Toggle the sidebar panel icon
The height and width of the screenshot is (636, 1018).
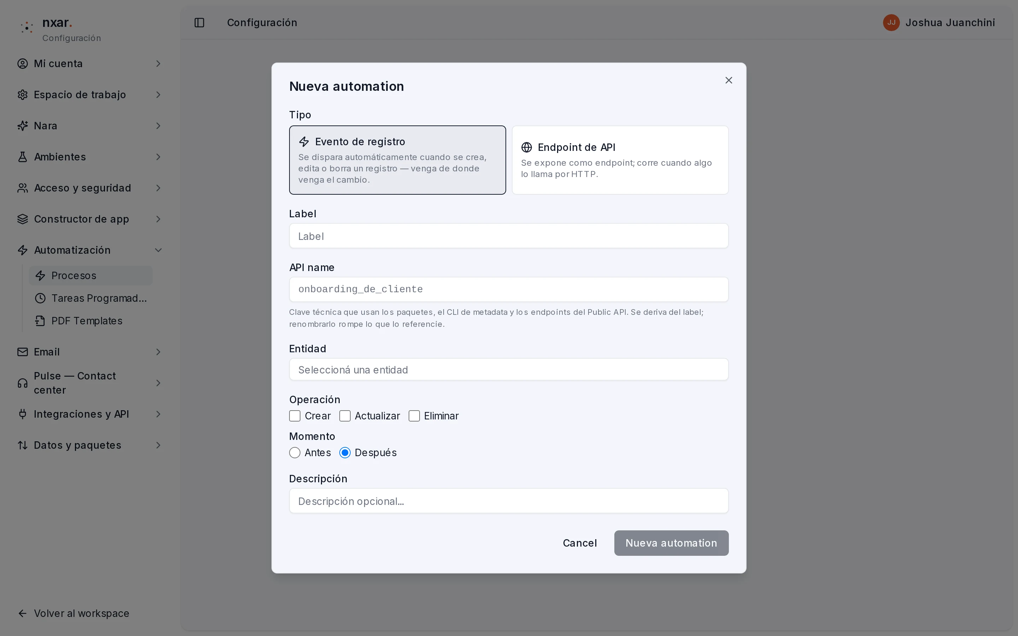199,23
